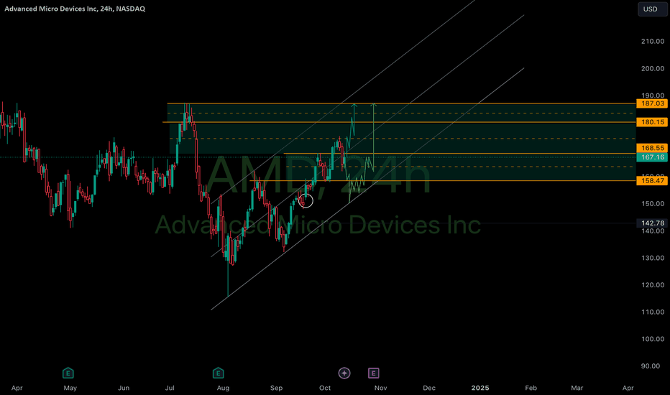
Task: Click the Feb time axis label
Action: [531, 388]
